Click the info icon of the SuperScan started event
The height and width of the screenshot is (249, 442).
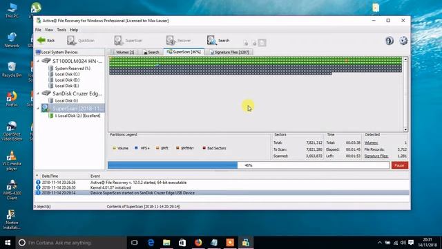pyautogui.click(x=38, y=193)
